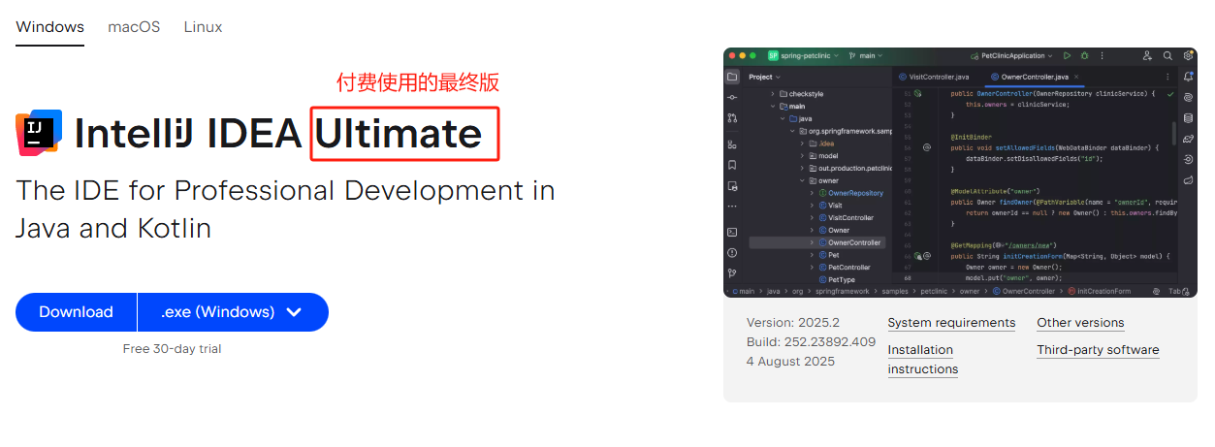The height and width of the screenshot is (447, 1215).
Task: Open the Search Everywhere magnifier icon
Action: pyautogui.click(x=1167, y=56)
